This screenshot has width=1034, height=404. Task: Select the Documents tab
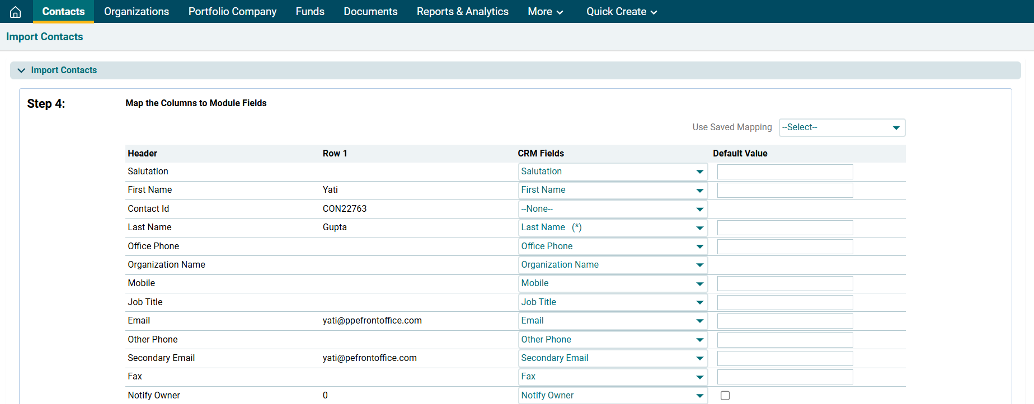pyautogui.click(x=370, y=12)
